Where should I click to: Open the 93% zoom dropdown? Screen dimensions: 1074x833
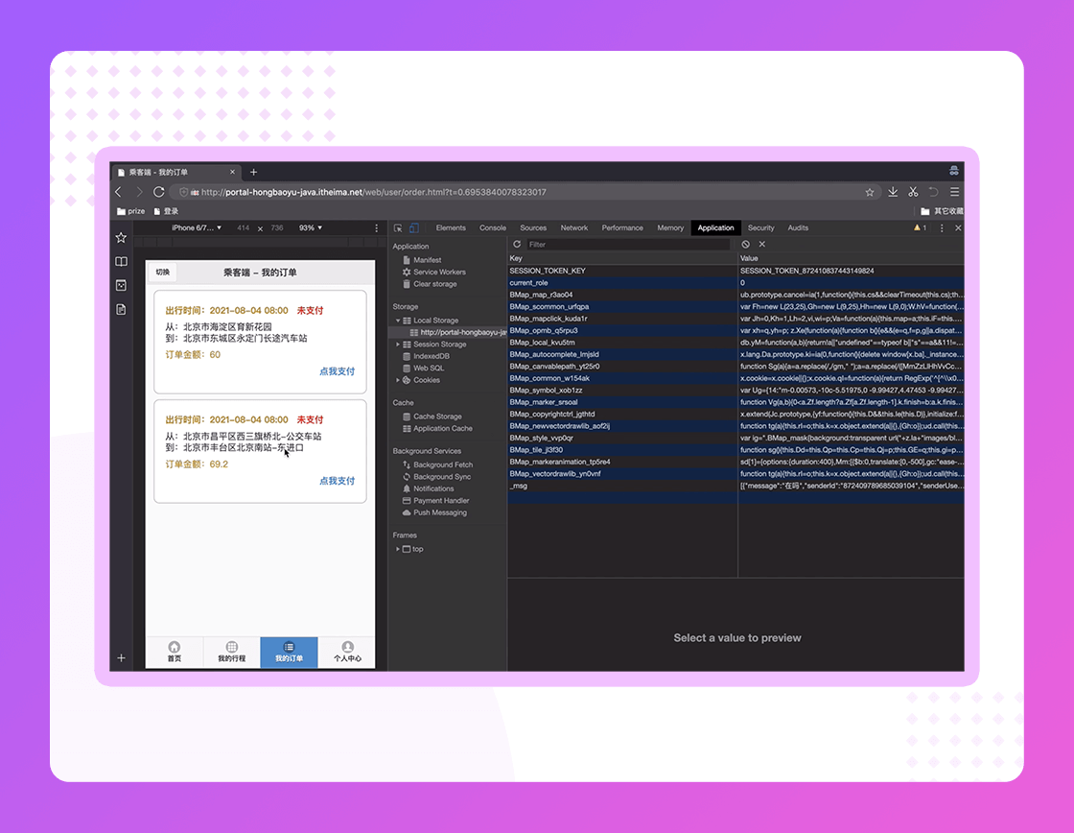311,228
